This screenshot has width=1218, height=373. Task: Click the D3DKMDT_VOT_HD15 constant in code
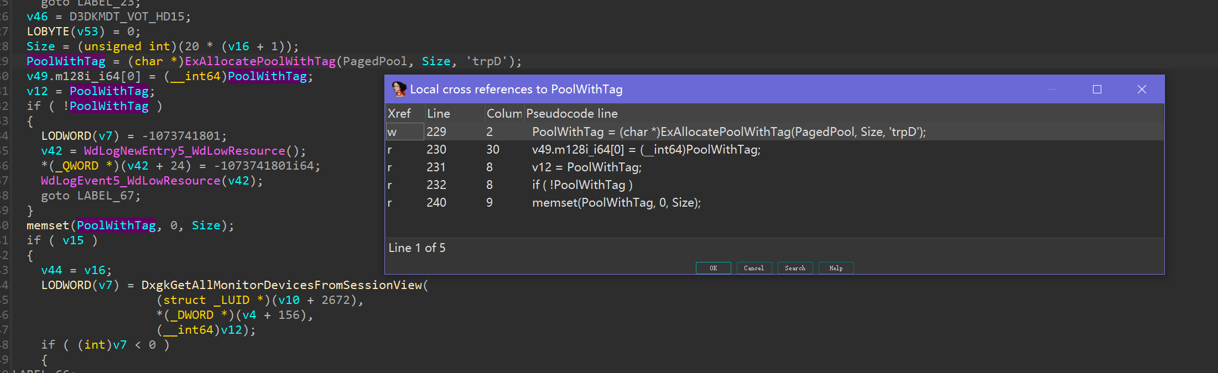coord(127,17)
